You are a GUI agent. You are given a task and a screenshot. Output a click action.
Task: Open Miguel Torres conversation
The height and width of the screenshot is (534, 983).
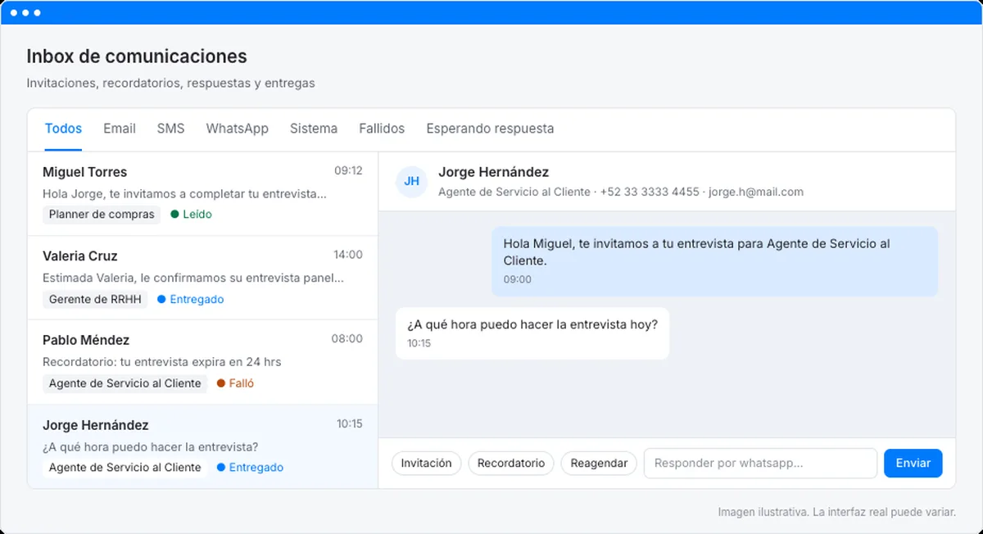(x=202, y=194)
